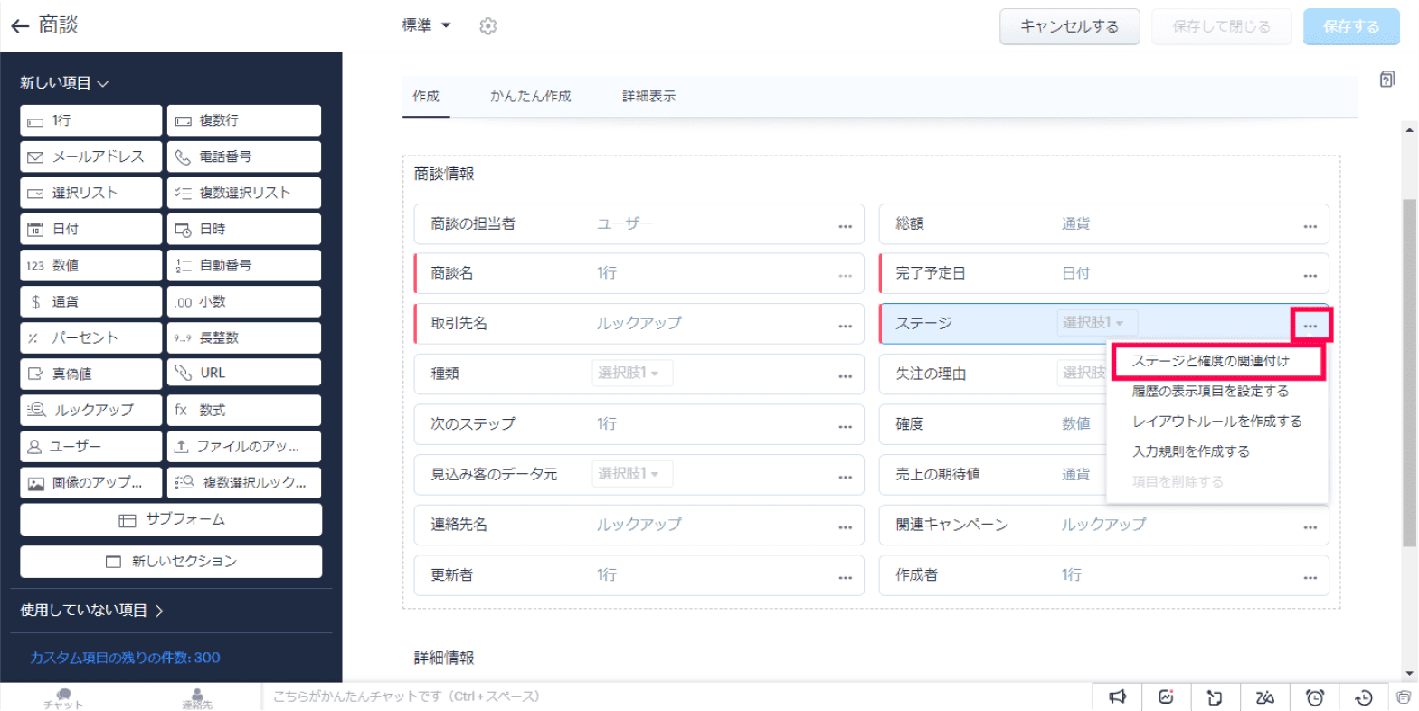1419x711 pixels.
Task: Collapse the 新しい項目 section
Action: tap(64, 82)
